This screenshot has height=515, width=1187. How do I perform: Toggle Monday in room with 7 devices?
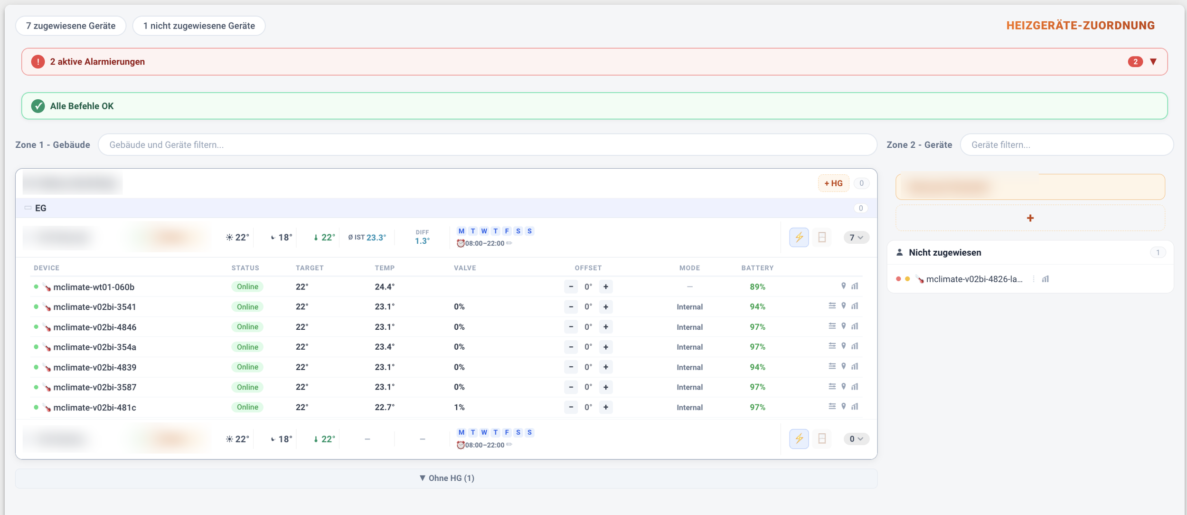pos(462,231)
